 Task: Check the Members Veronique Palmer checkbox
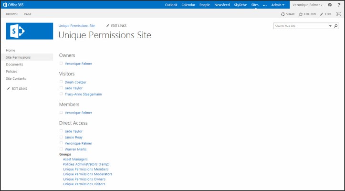61,112
